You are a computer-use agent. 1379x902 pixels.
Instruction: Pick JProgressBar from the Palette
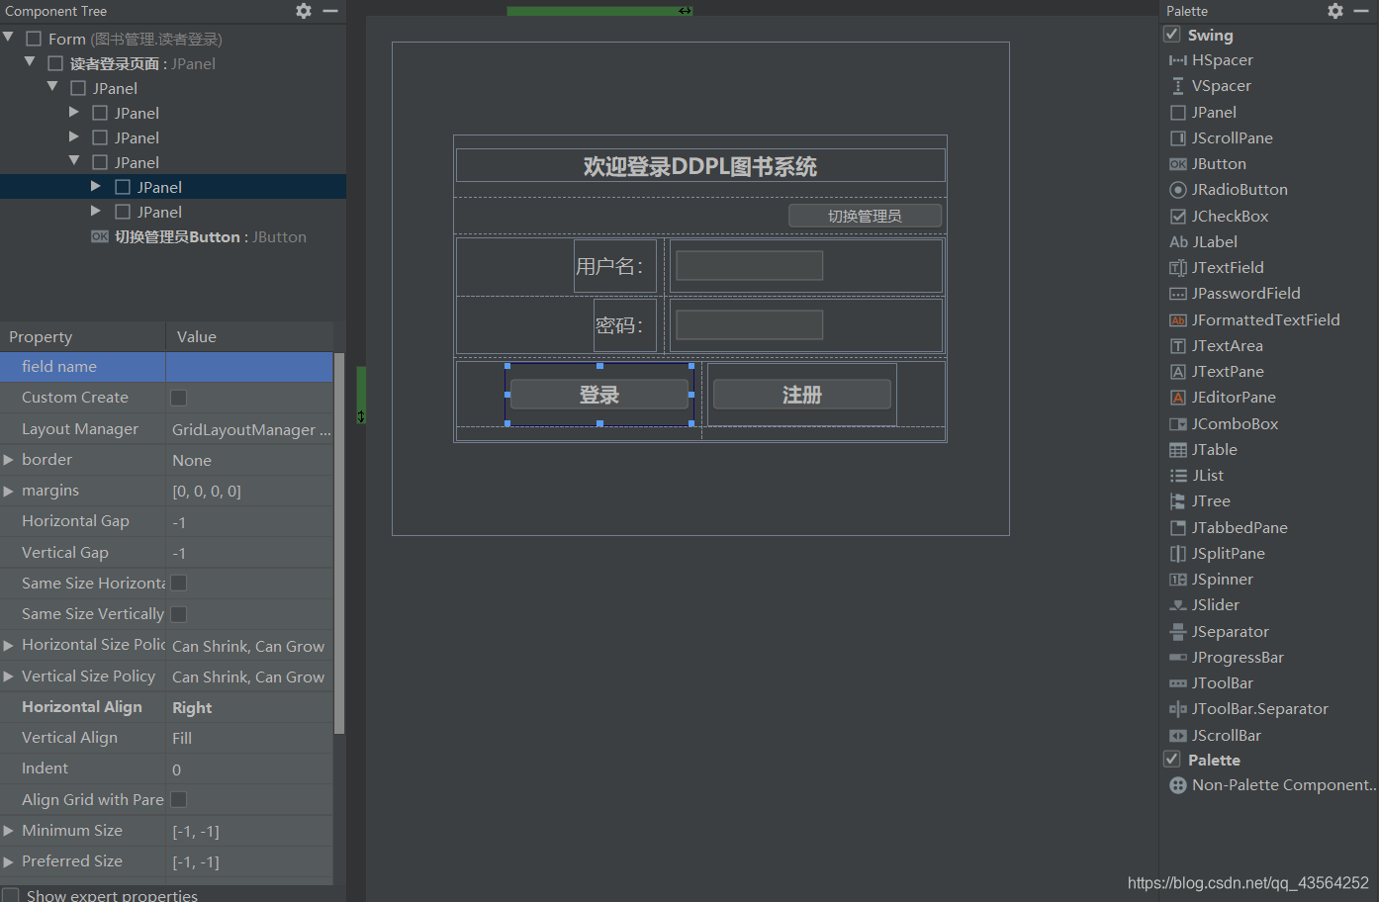coord(1227,658)
